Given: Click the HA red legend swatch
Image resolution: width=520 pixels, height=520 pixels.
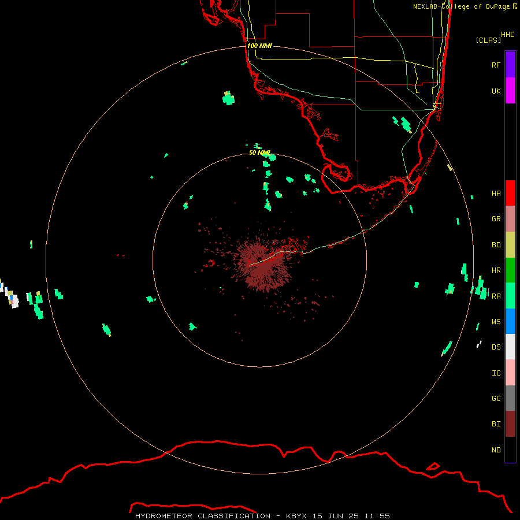Looking at the screenshot, I should point(510,193).
